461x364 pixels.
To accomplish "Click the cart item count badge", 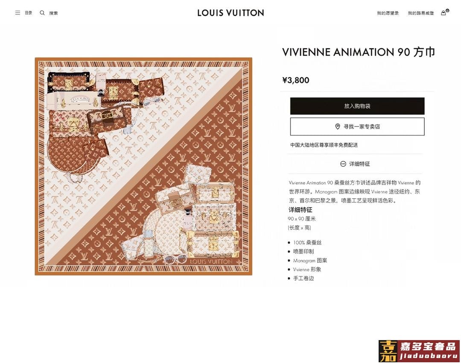I will tap(447, 11).
